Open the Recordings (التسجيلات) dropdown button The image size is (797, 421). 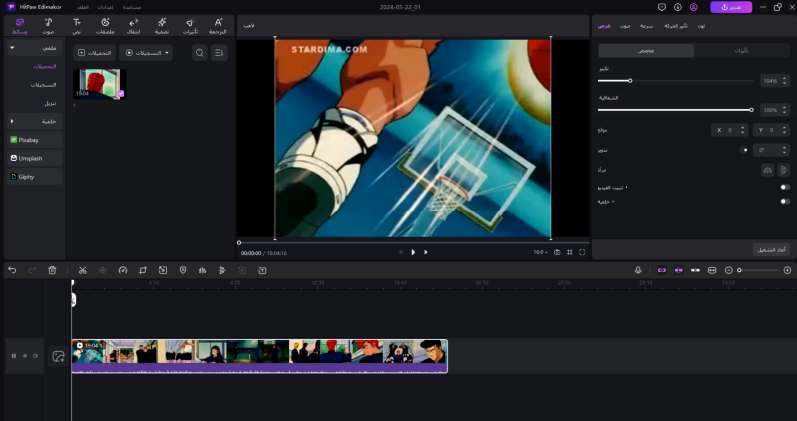pyautogui.click(x=146, y=52)
